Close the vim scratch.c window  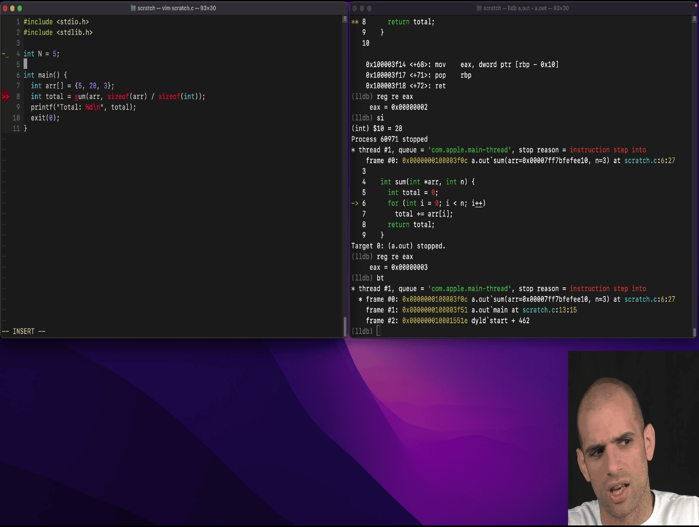5,8
